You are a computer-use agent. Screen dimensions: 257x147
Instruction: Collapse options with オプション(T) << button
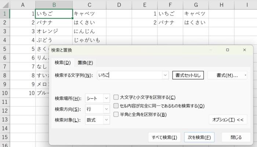pyautogui.click(x=228, y=120)
